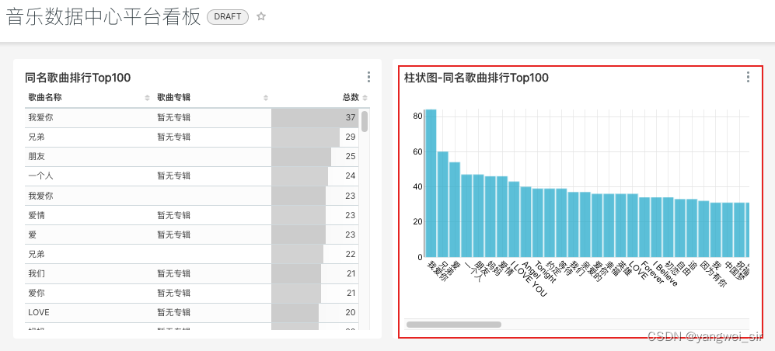Click the Angel x-axis label

point(532,269)
